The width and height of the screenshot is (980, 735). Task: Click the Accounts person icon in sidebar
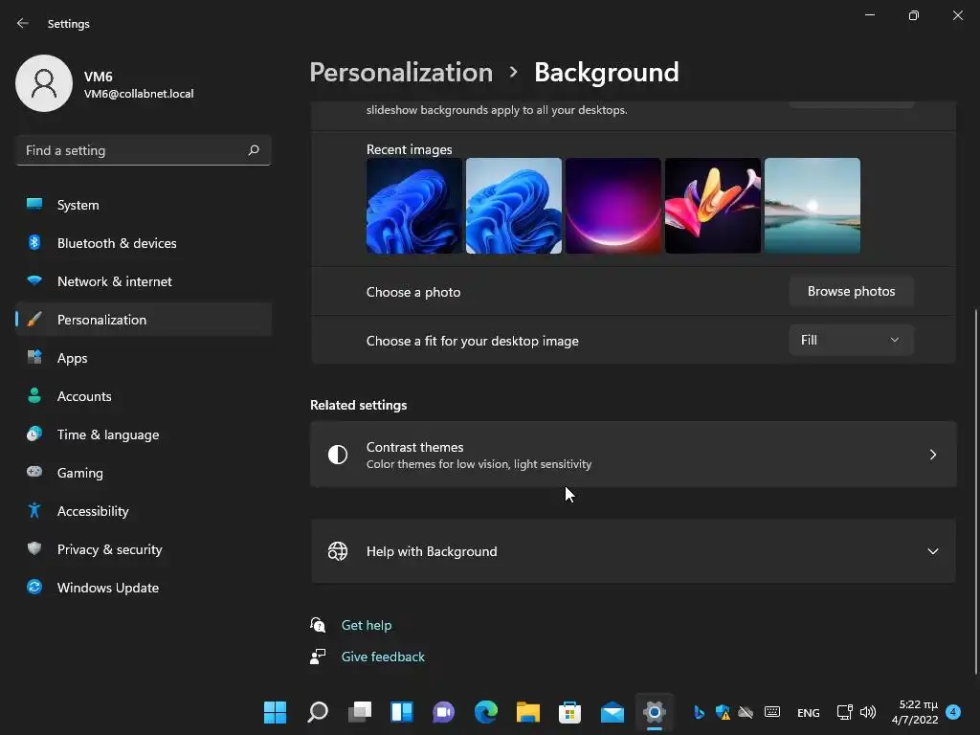(34, 395)
